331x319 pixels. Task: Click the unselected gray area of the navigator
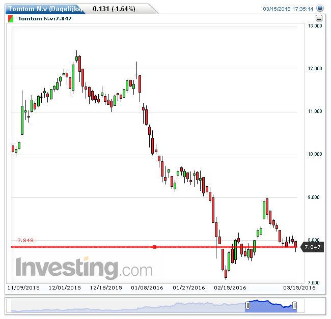tap(128, 305)
